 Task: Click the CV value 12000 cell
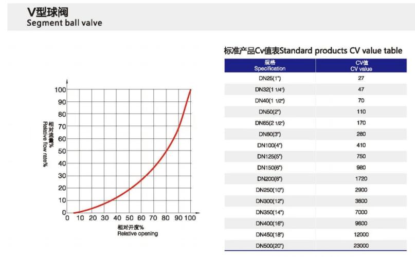(361, 234)
